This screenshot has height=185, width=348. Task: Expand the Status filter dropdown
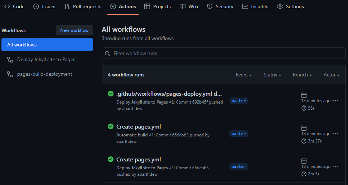tap(272, 75)
